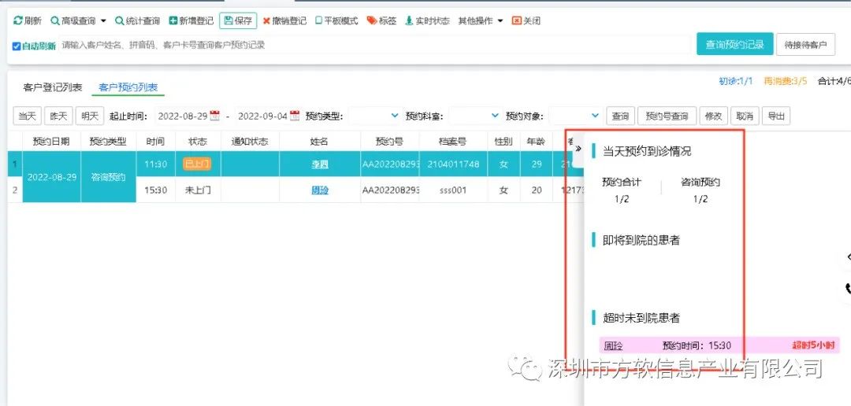851x406 pixels.
Task: Click the 撤销登记 red X icon
Action: [x=266, y=21]
